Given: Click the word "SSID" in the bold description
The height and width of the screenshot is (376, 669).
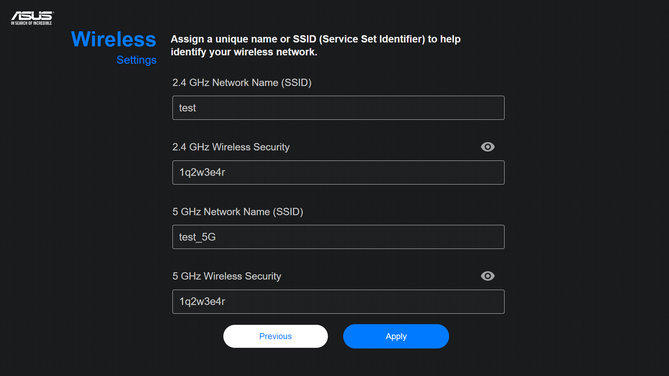Looking at the screenshot, I should tap(304, 39).
